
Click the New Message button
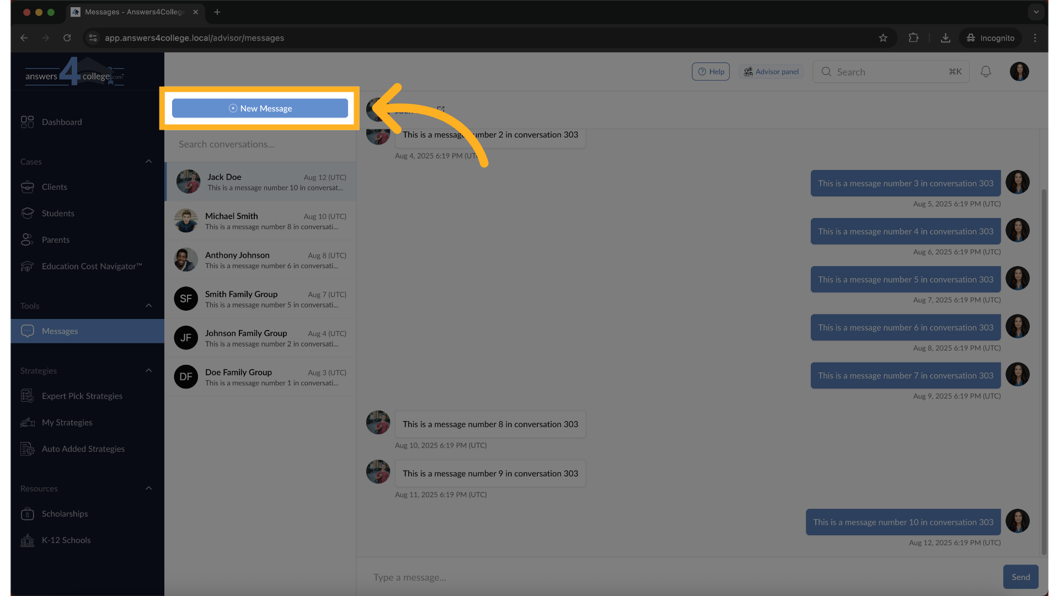(260, 109)
